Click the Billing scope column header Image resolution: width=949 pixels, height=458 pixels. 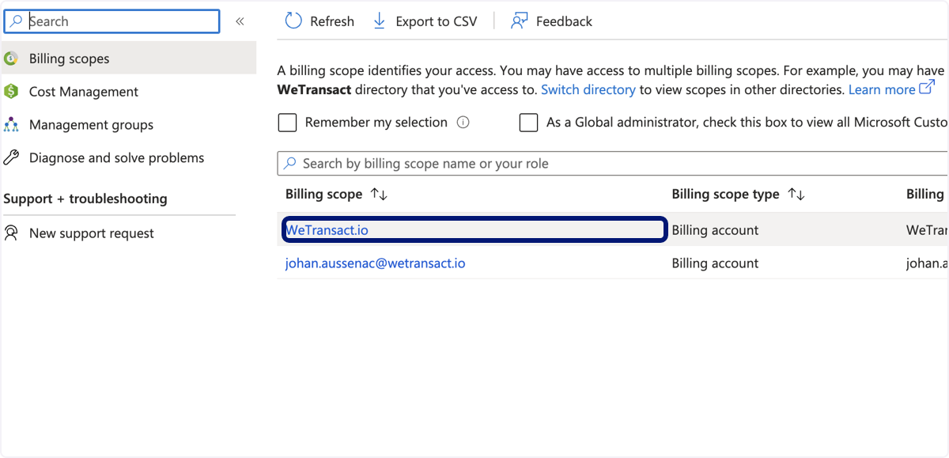pyautogui.click(x=323, y=195)
